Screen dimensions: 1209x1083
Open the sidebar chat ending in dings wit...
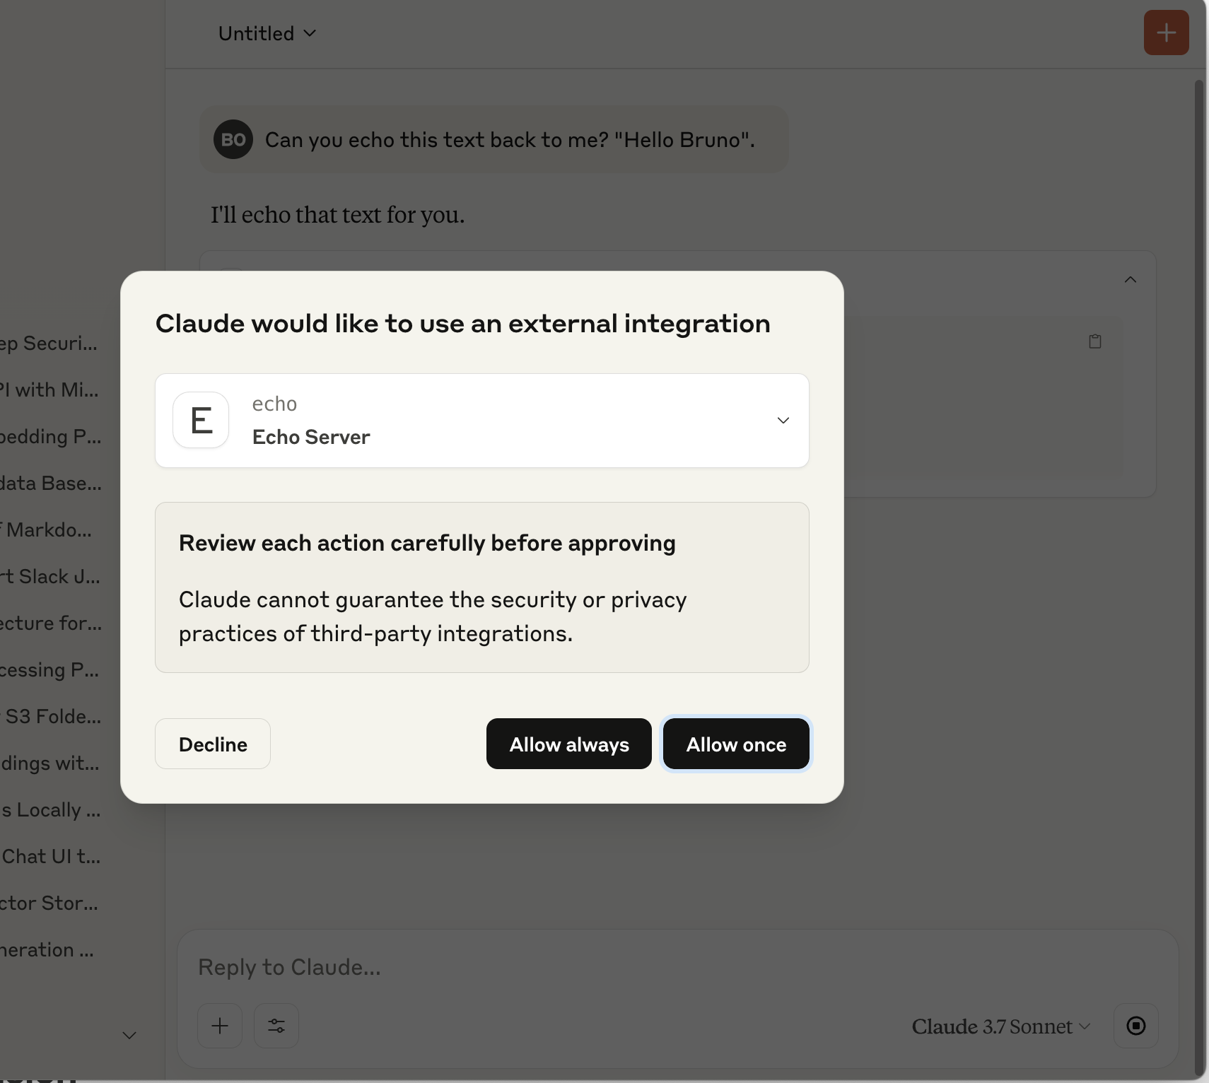click(x=49, y=763)
